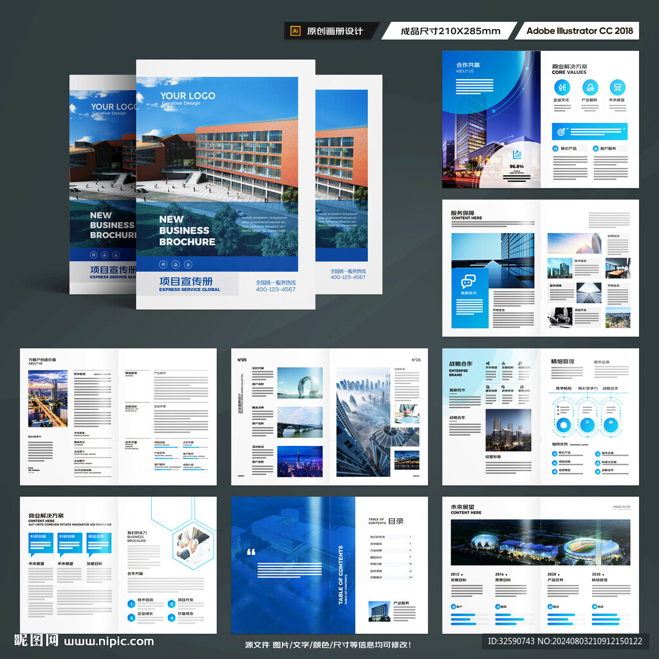Click the target icon in the blue bar

(x=561, y=131)
